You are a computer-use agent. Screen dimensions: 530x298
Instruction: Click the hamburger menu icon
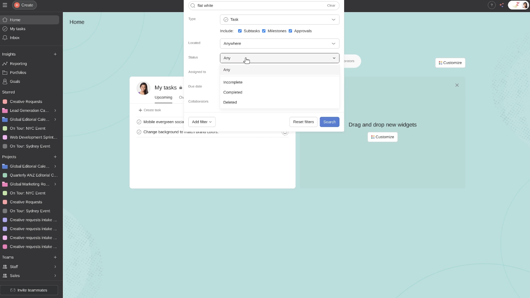click(5, 5)
